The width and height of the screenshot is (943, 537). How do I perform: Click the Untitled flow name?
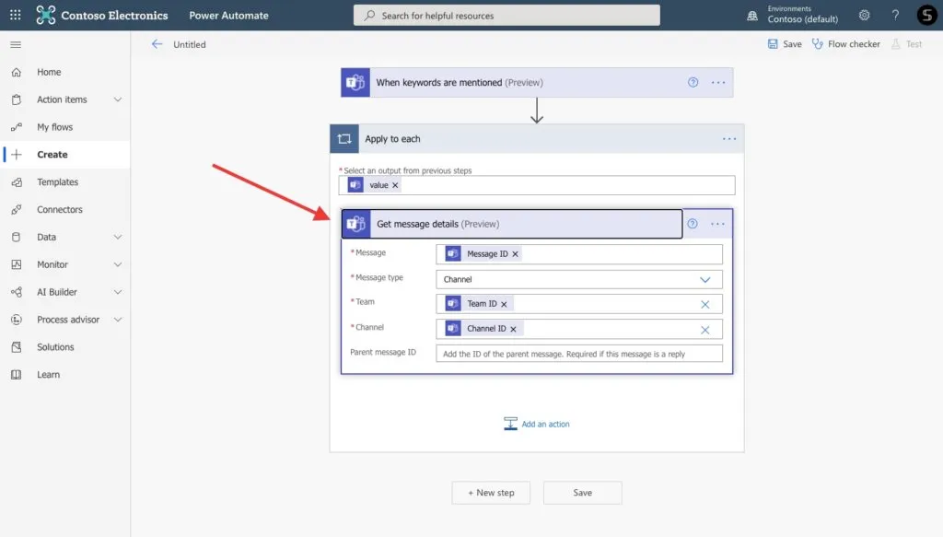(x=190, y=44)
